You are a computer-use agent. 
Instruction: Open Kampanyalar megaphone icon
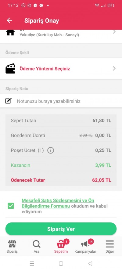[85, 244]
